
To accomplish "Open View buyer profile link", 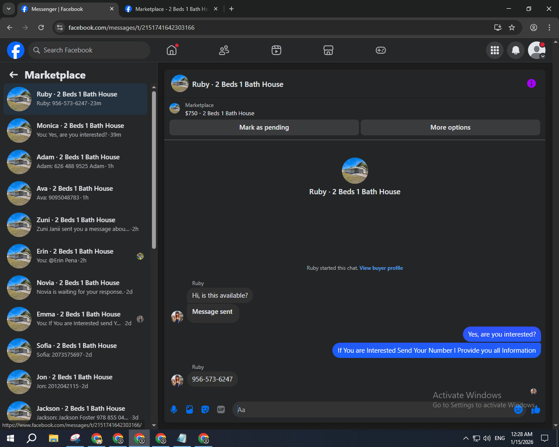I will [381, 268].
